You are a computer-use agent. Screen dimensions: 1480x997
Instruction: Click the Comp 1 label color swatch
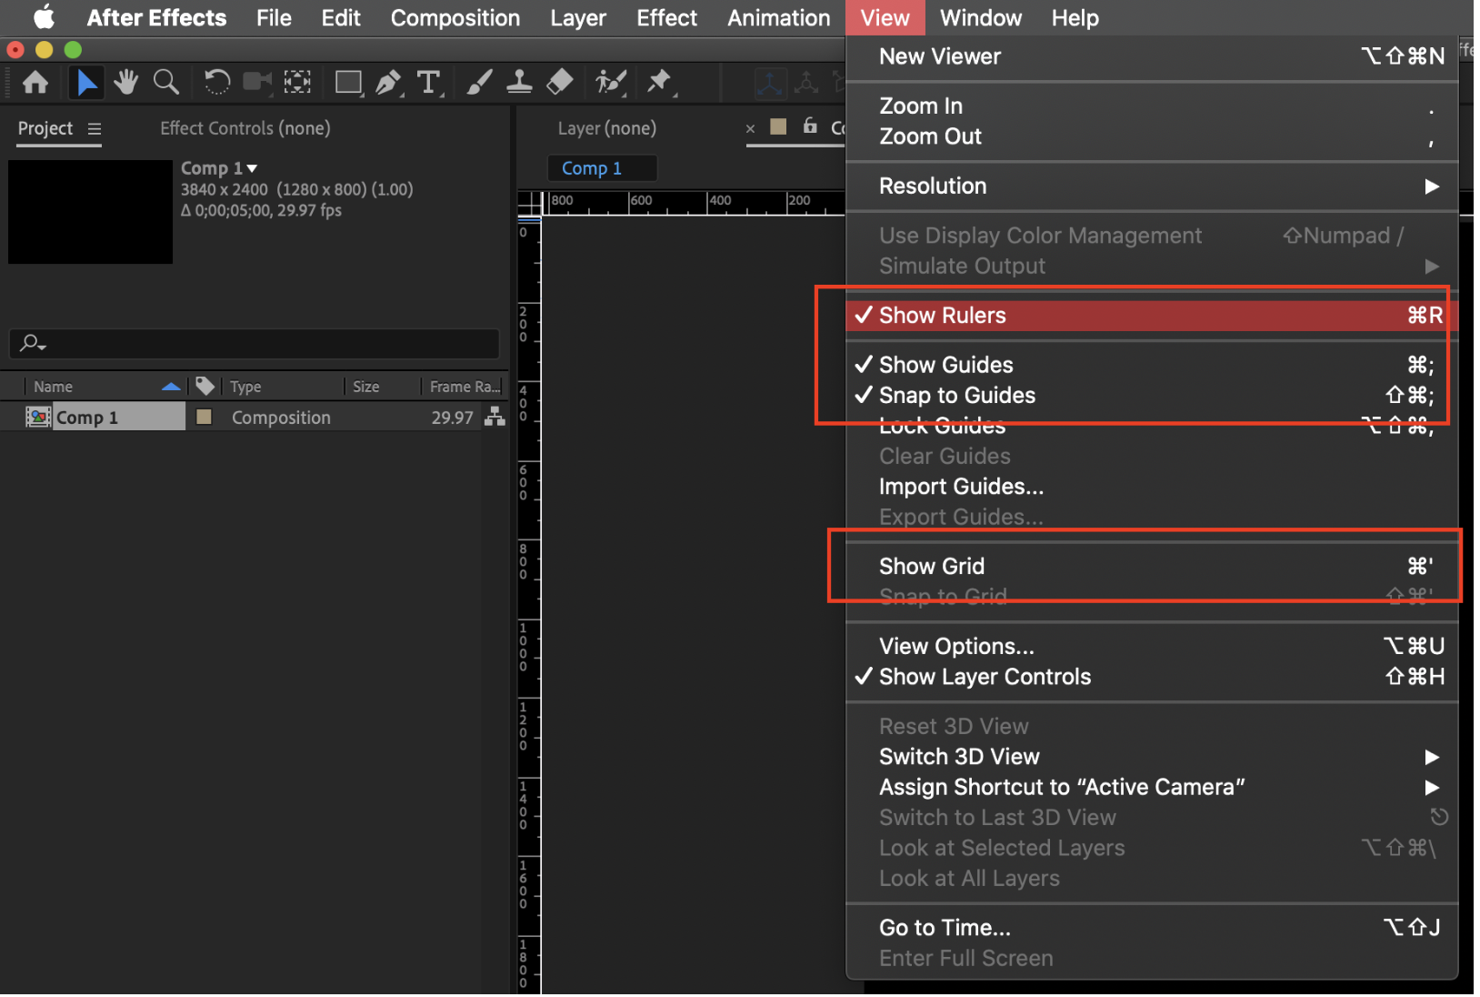click(205, 417)
